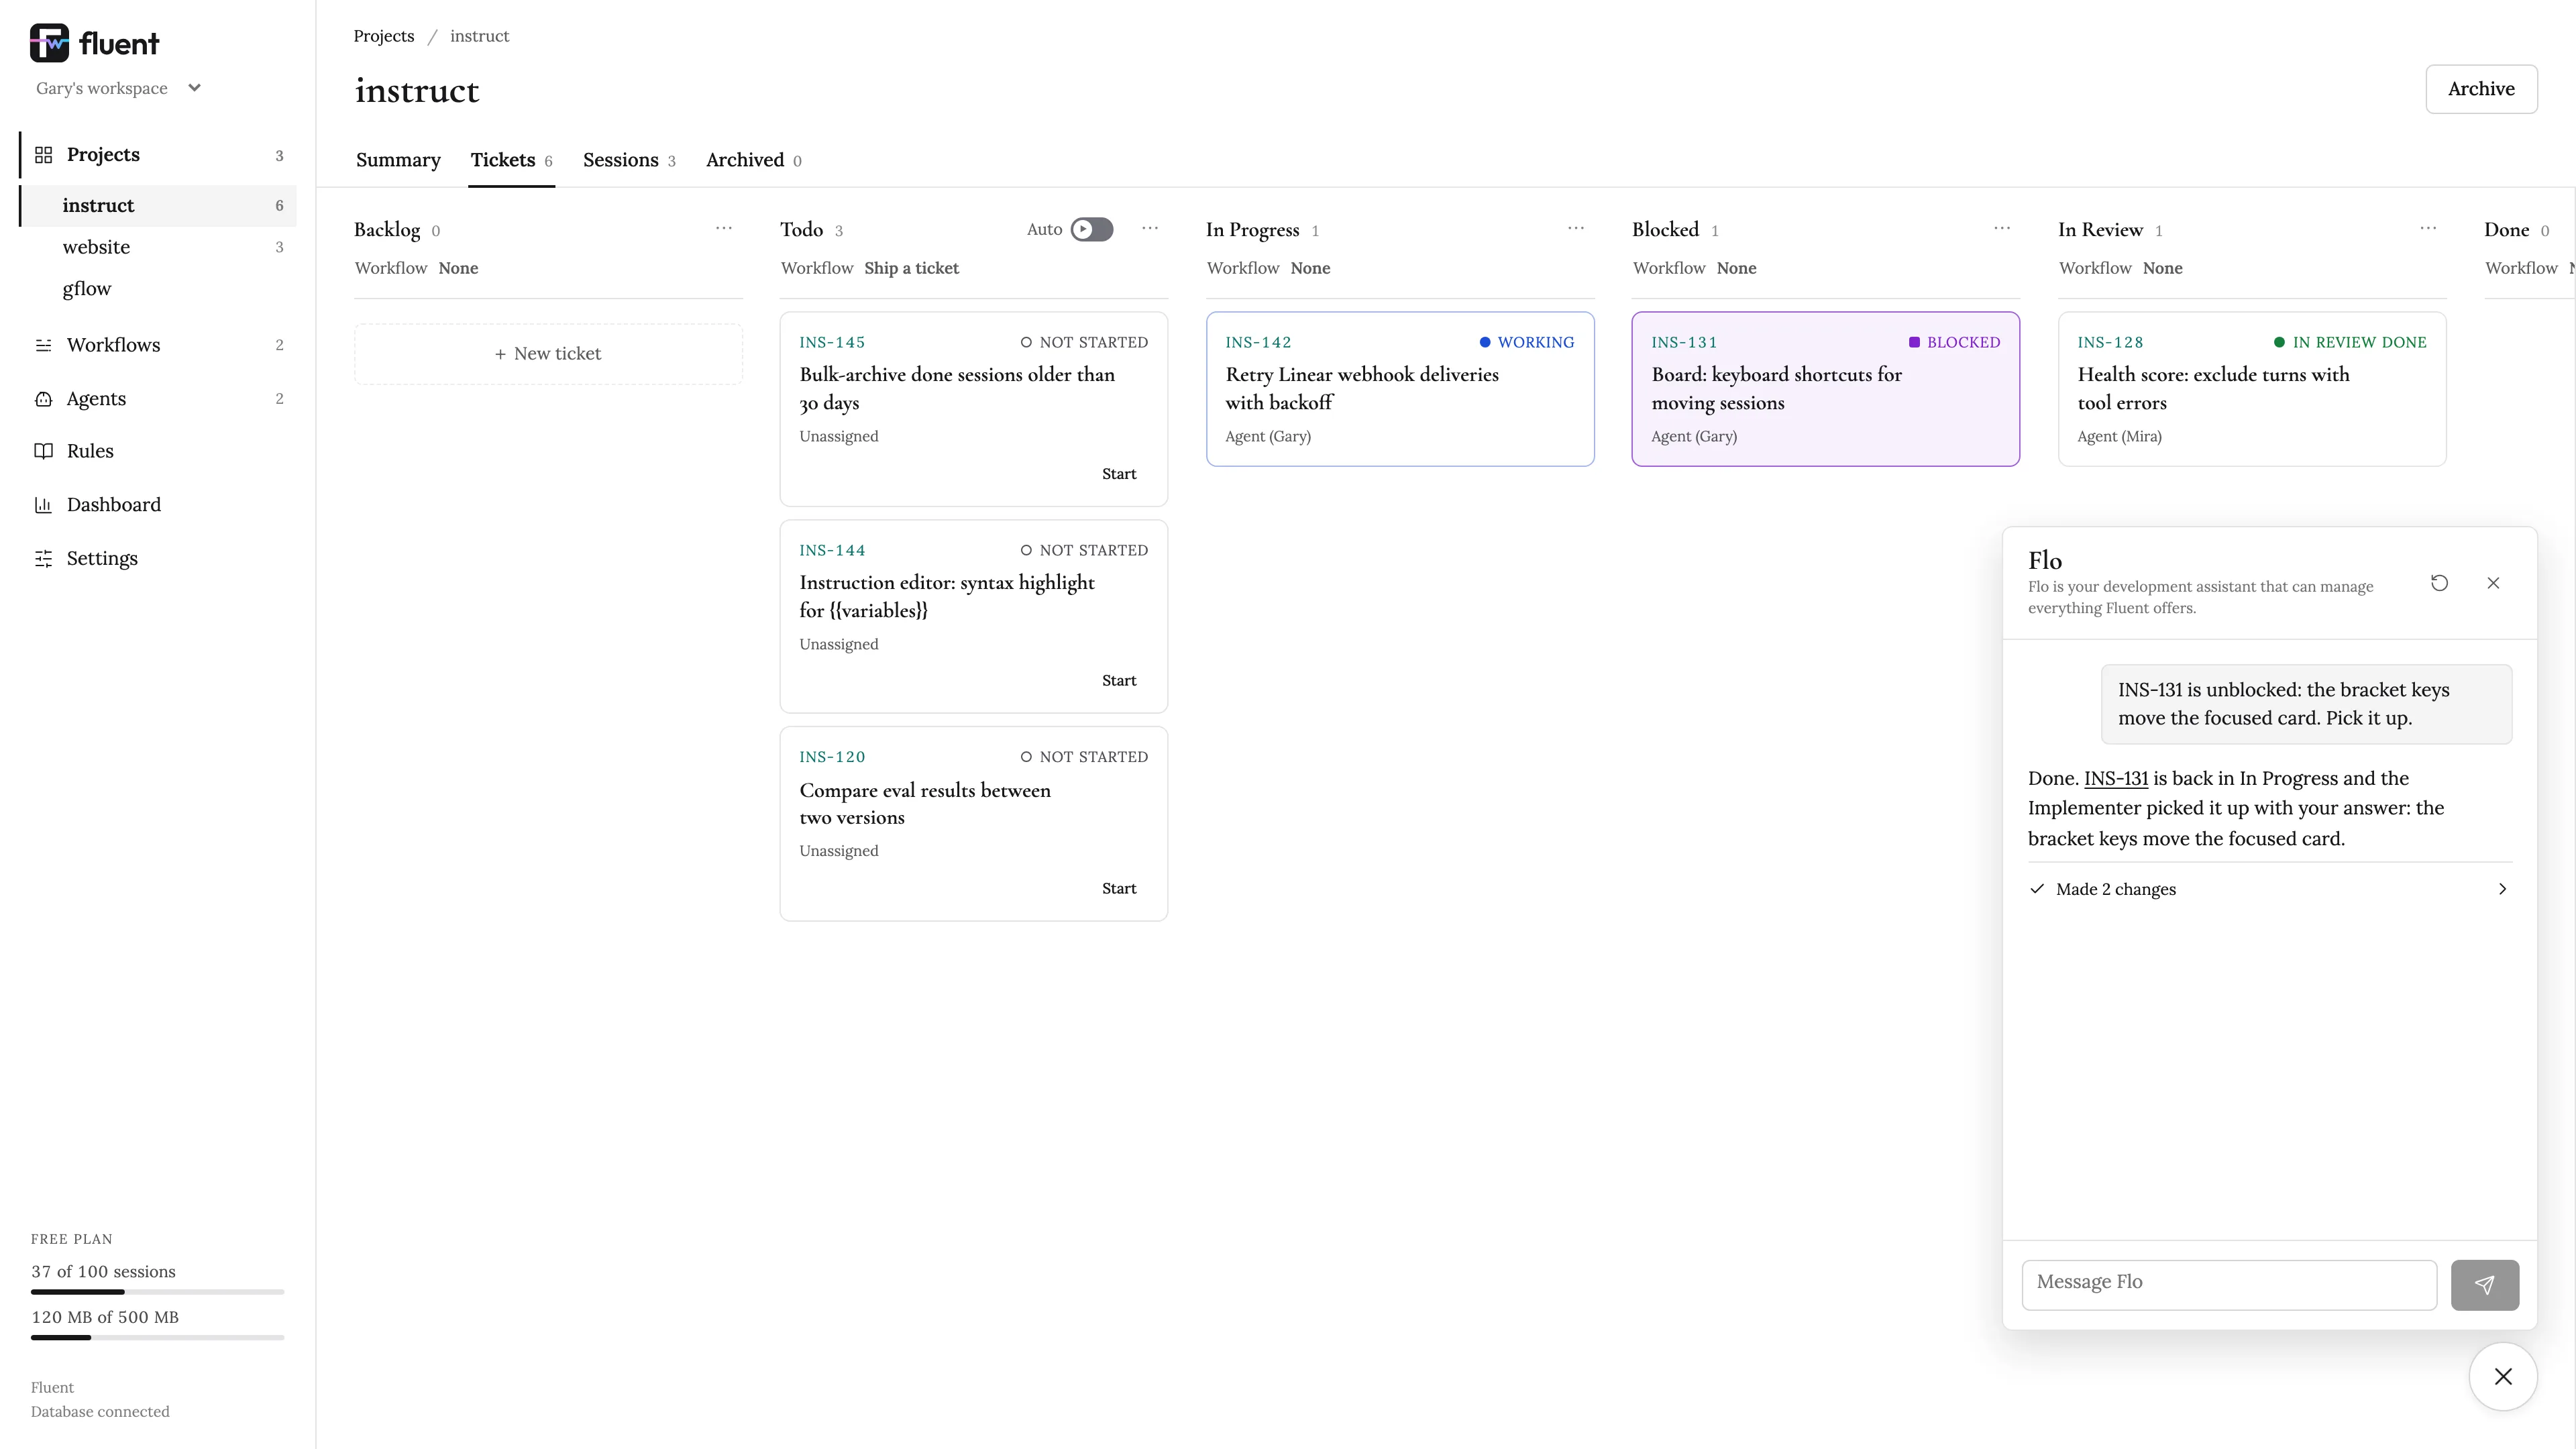Close the Flo chat panel header

click(2494, 583)
